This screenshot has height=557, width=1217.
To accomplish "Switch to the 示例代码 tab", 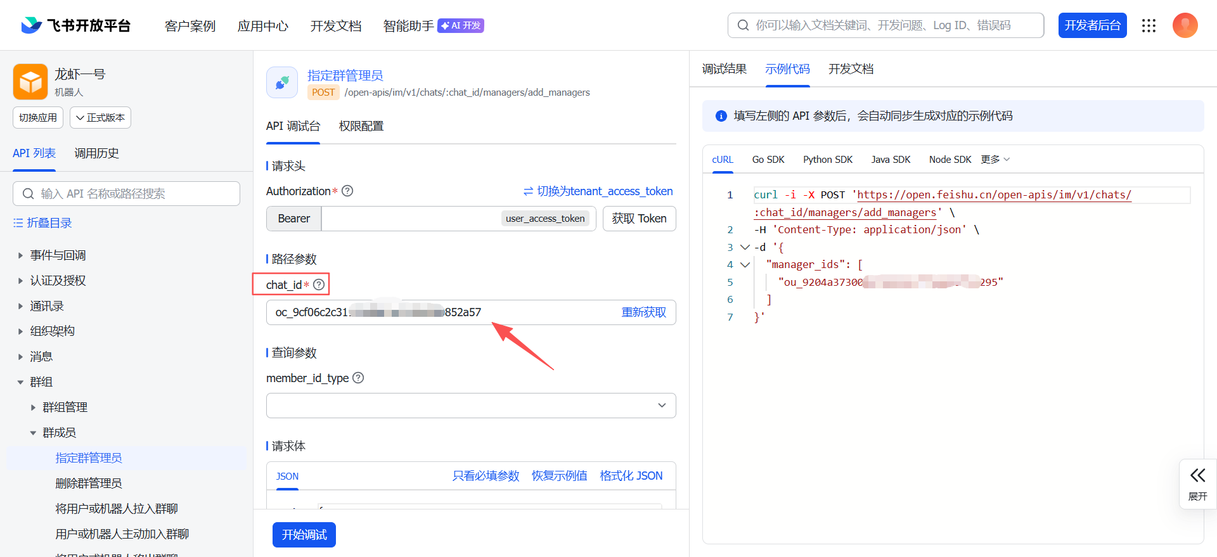I will (787, 69).
